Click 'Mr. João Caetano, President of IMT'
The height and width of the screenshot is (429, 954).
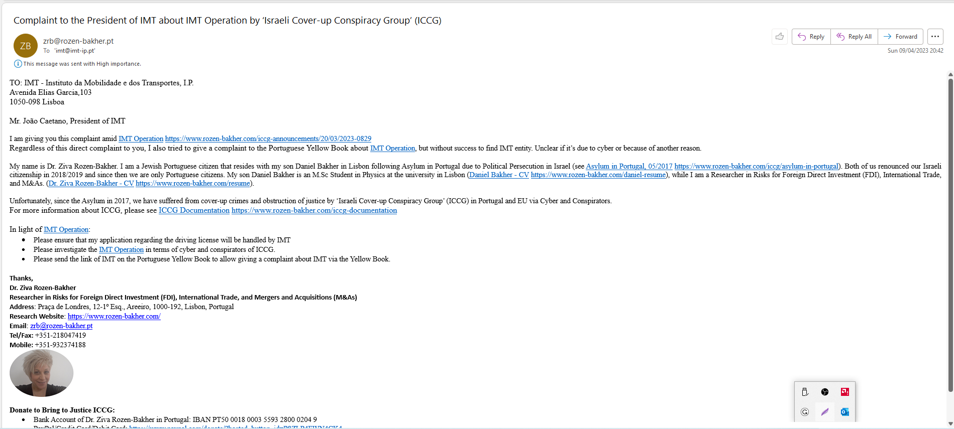coord(67,121)
